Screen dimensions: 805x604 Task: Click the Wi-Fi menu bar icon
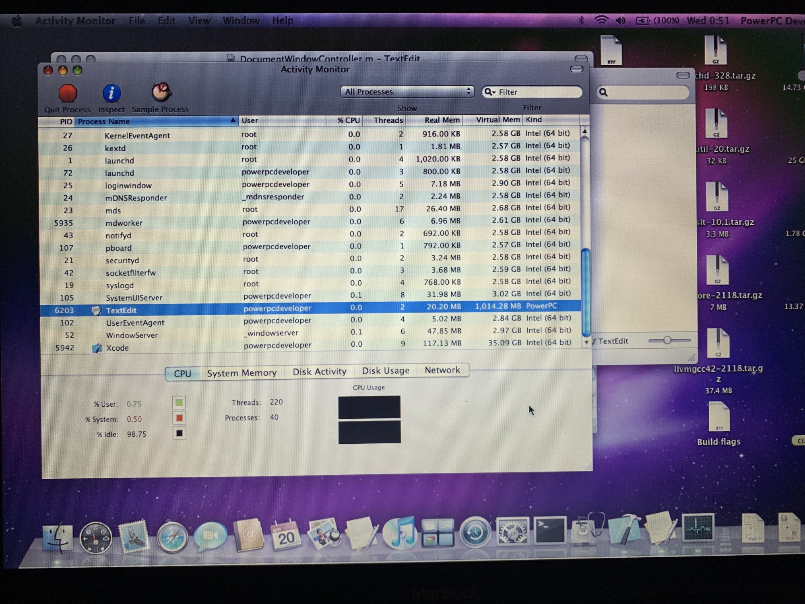(x=601, y=21)
